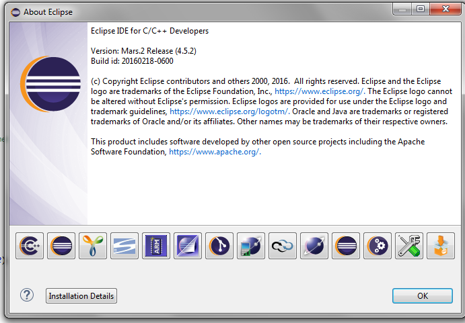Open Installation Details

click(x=81, y=295)
